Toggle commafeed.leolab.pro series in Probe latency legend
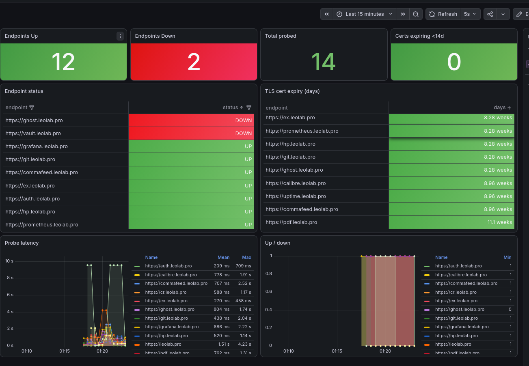Screen dimensions: 529x366 176,284
